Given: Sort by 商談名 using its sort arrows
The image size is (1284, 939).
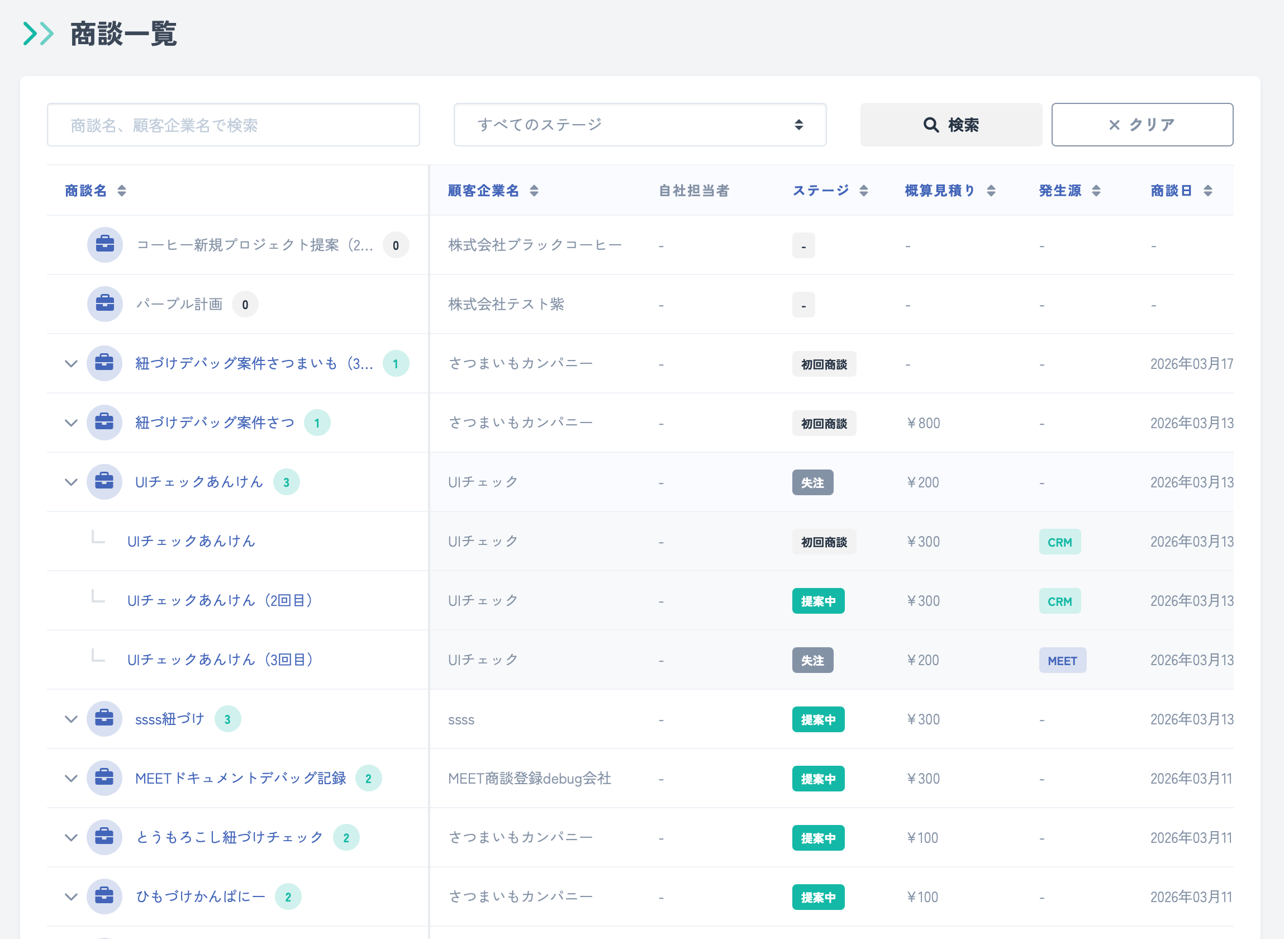Looking at the screenshot, I should (x=122, y=191).
